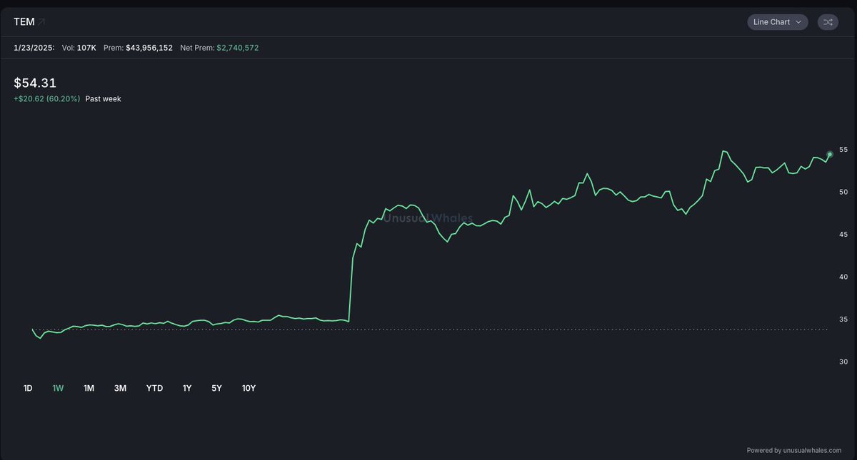Click the $54.31 current price
Screen dimensions: 857x460
pyautogui.click(x=35, y=83)
